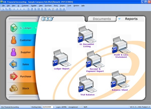Screen dimensions: 151x109
Task: Open the View menu
Action: pos(14,6)
